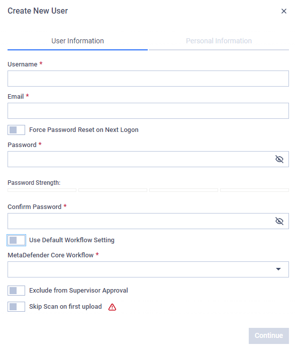Click the warning icon beside Skip Scan
The width and height of the screenshot is (296, 349).
[x=112, y=307]
